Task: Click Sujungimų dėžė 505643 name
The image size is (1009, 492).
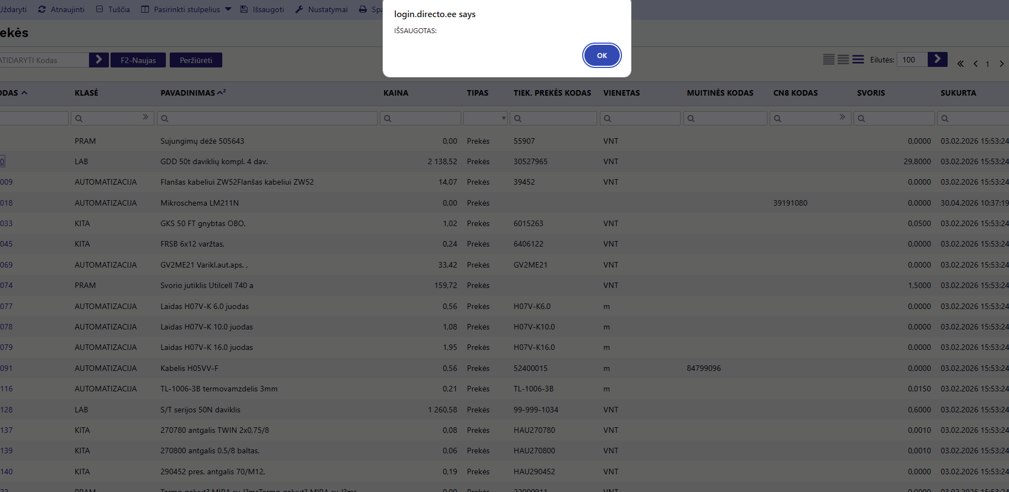Action: (202, 141)
